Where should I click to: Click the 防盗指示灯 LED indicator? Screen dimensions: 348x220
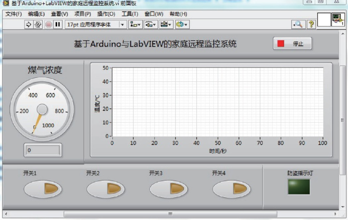[299, 187]
